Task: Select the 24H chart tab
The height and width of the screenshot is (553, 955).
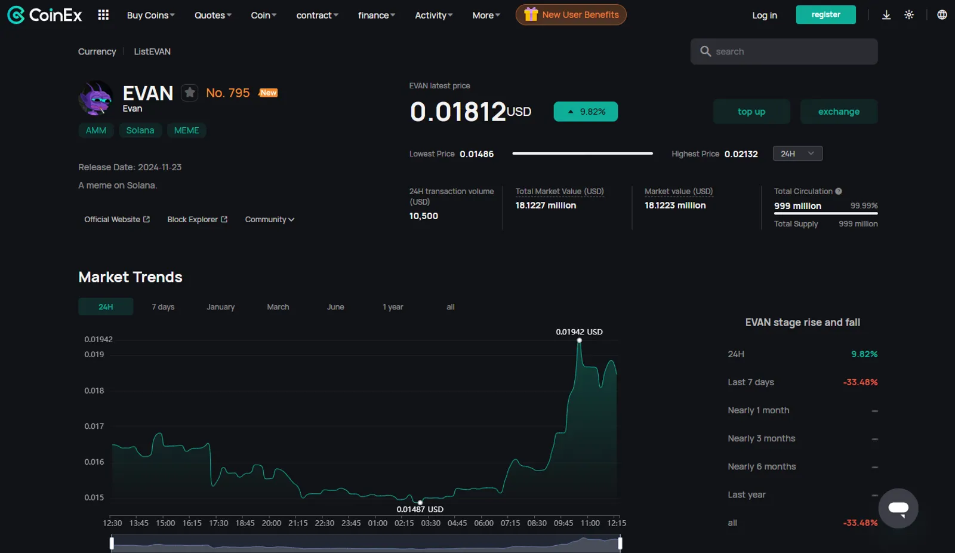Action: [106, 306]
